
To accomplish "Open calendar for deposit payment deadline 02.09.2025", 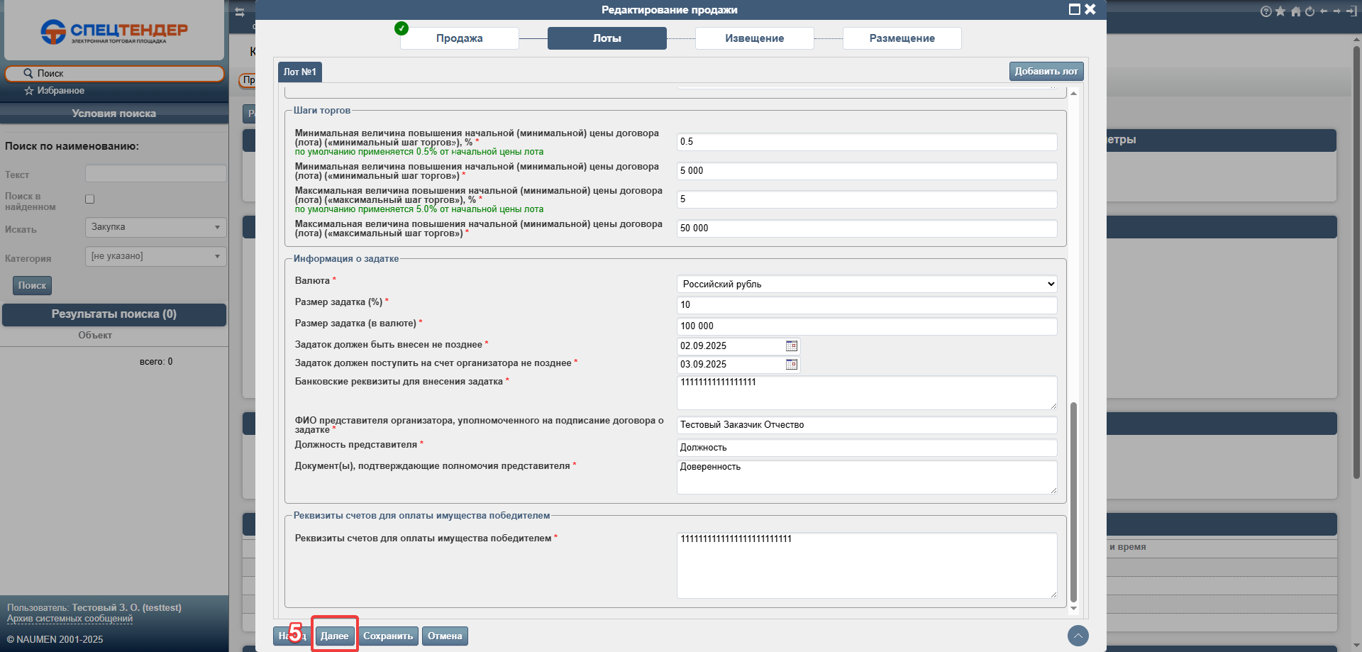I will (792, 346).
